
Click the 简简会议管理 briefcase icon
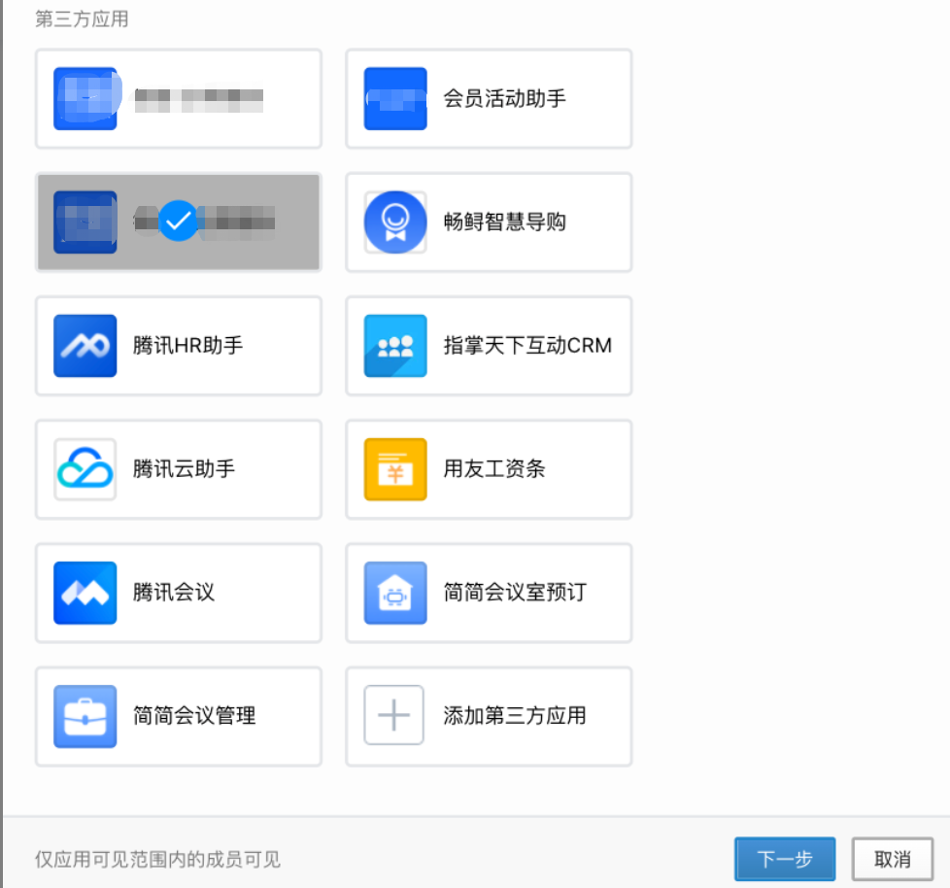tap(85, 716)
